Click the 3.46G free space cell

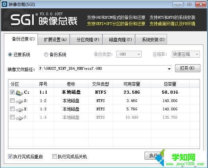point(132,101)
